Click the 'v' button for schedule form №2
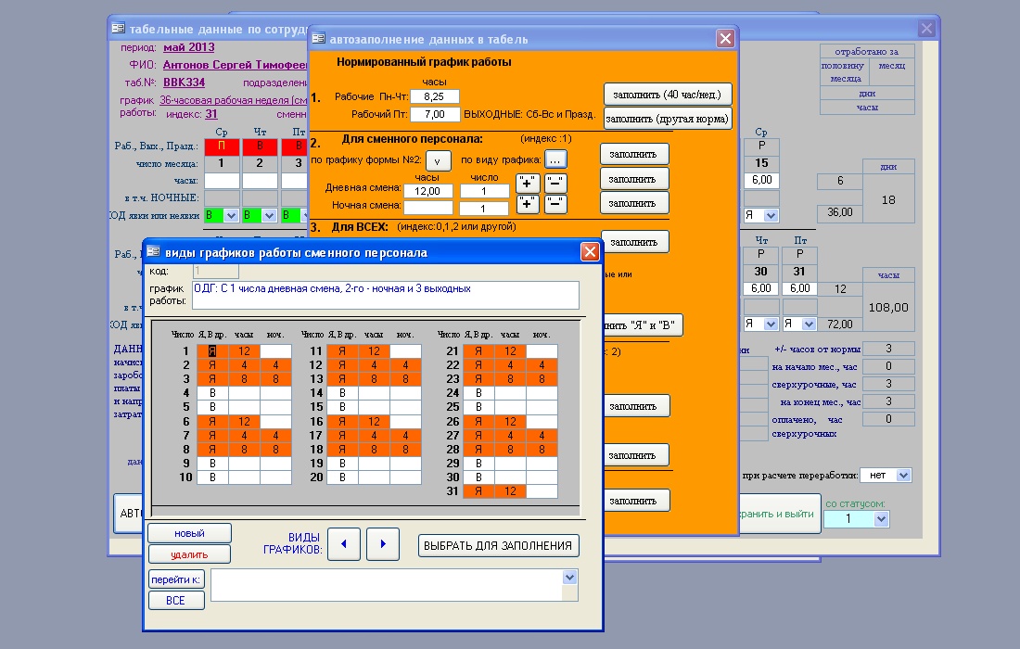Screen dimensions: 1020x649 (x=438, y=160)
